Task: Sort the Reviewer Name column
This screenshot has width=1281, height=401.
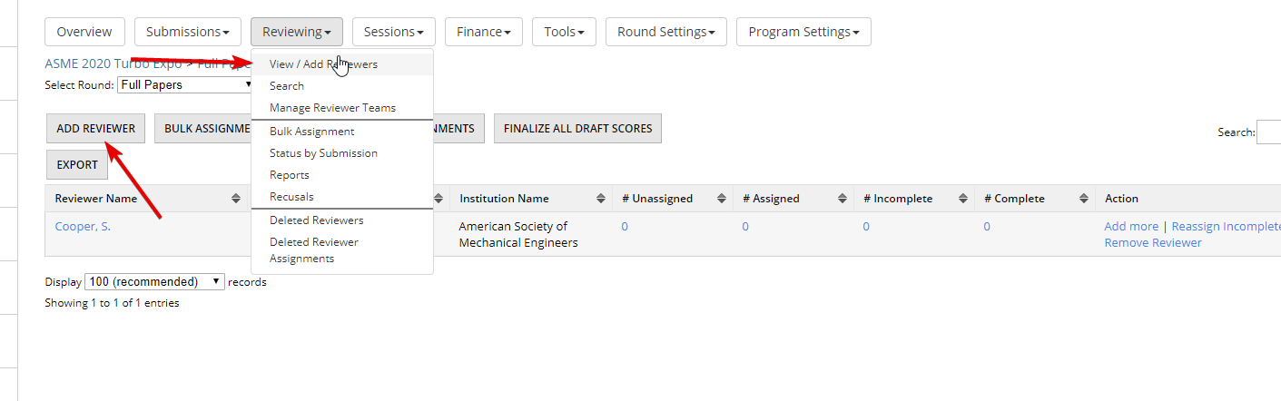Action: (236, 199)
